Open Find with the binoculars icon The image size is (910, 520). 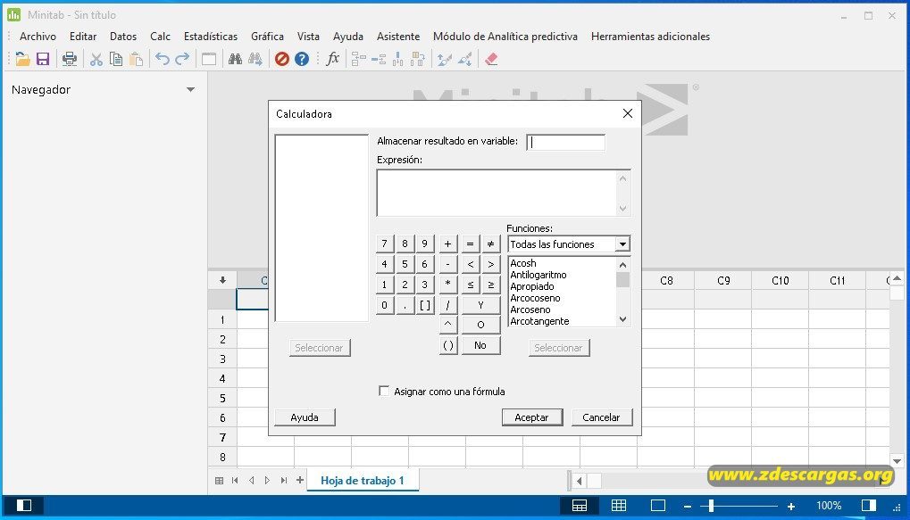pyautogui.click(x=235, y=59)
